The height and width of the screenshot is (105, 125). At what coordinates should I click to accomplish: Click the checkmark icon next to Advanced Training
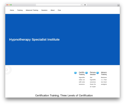click(97, 73)
